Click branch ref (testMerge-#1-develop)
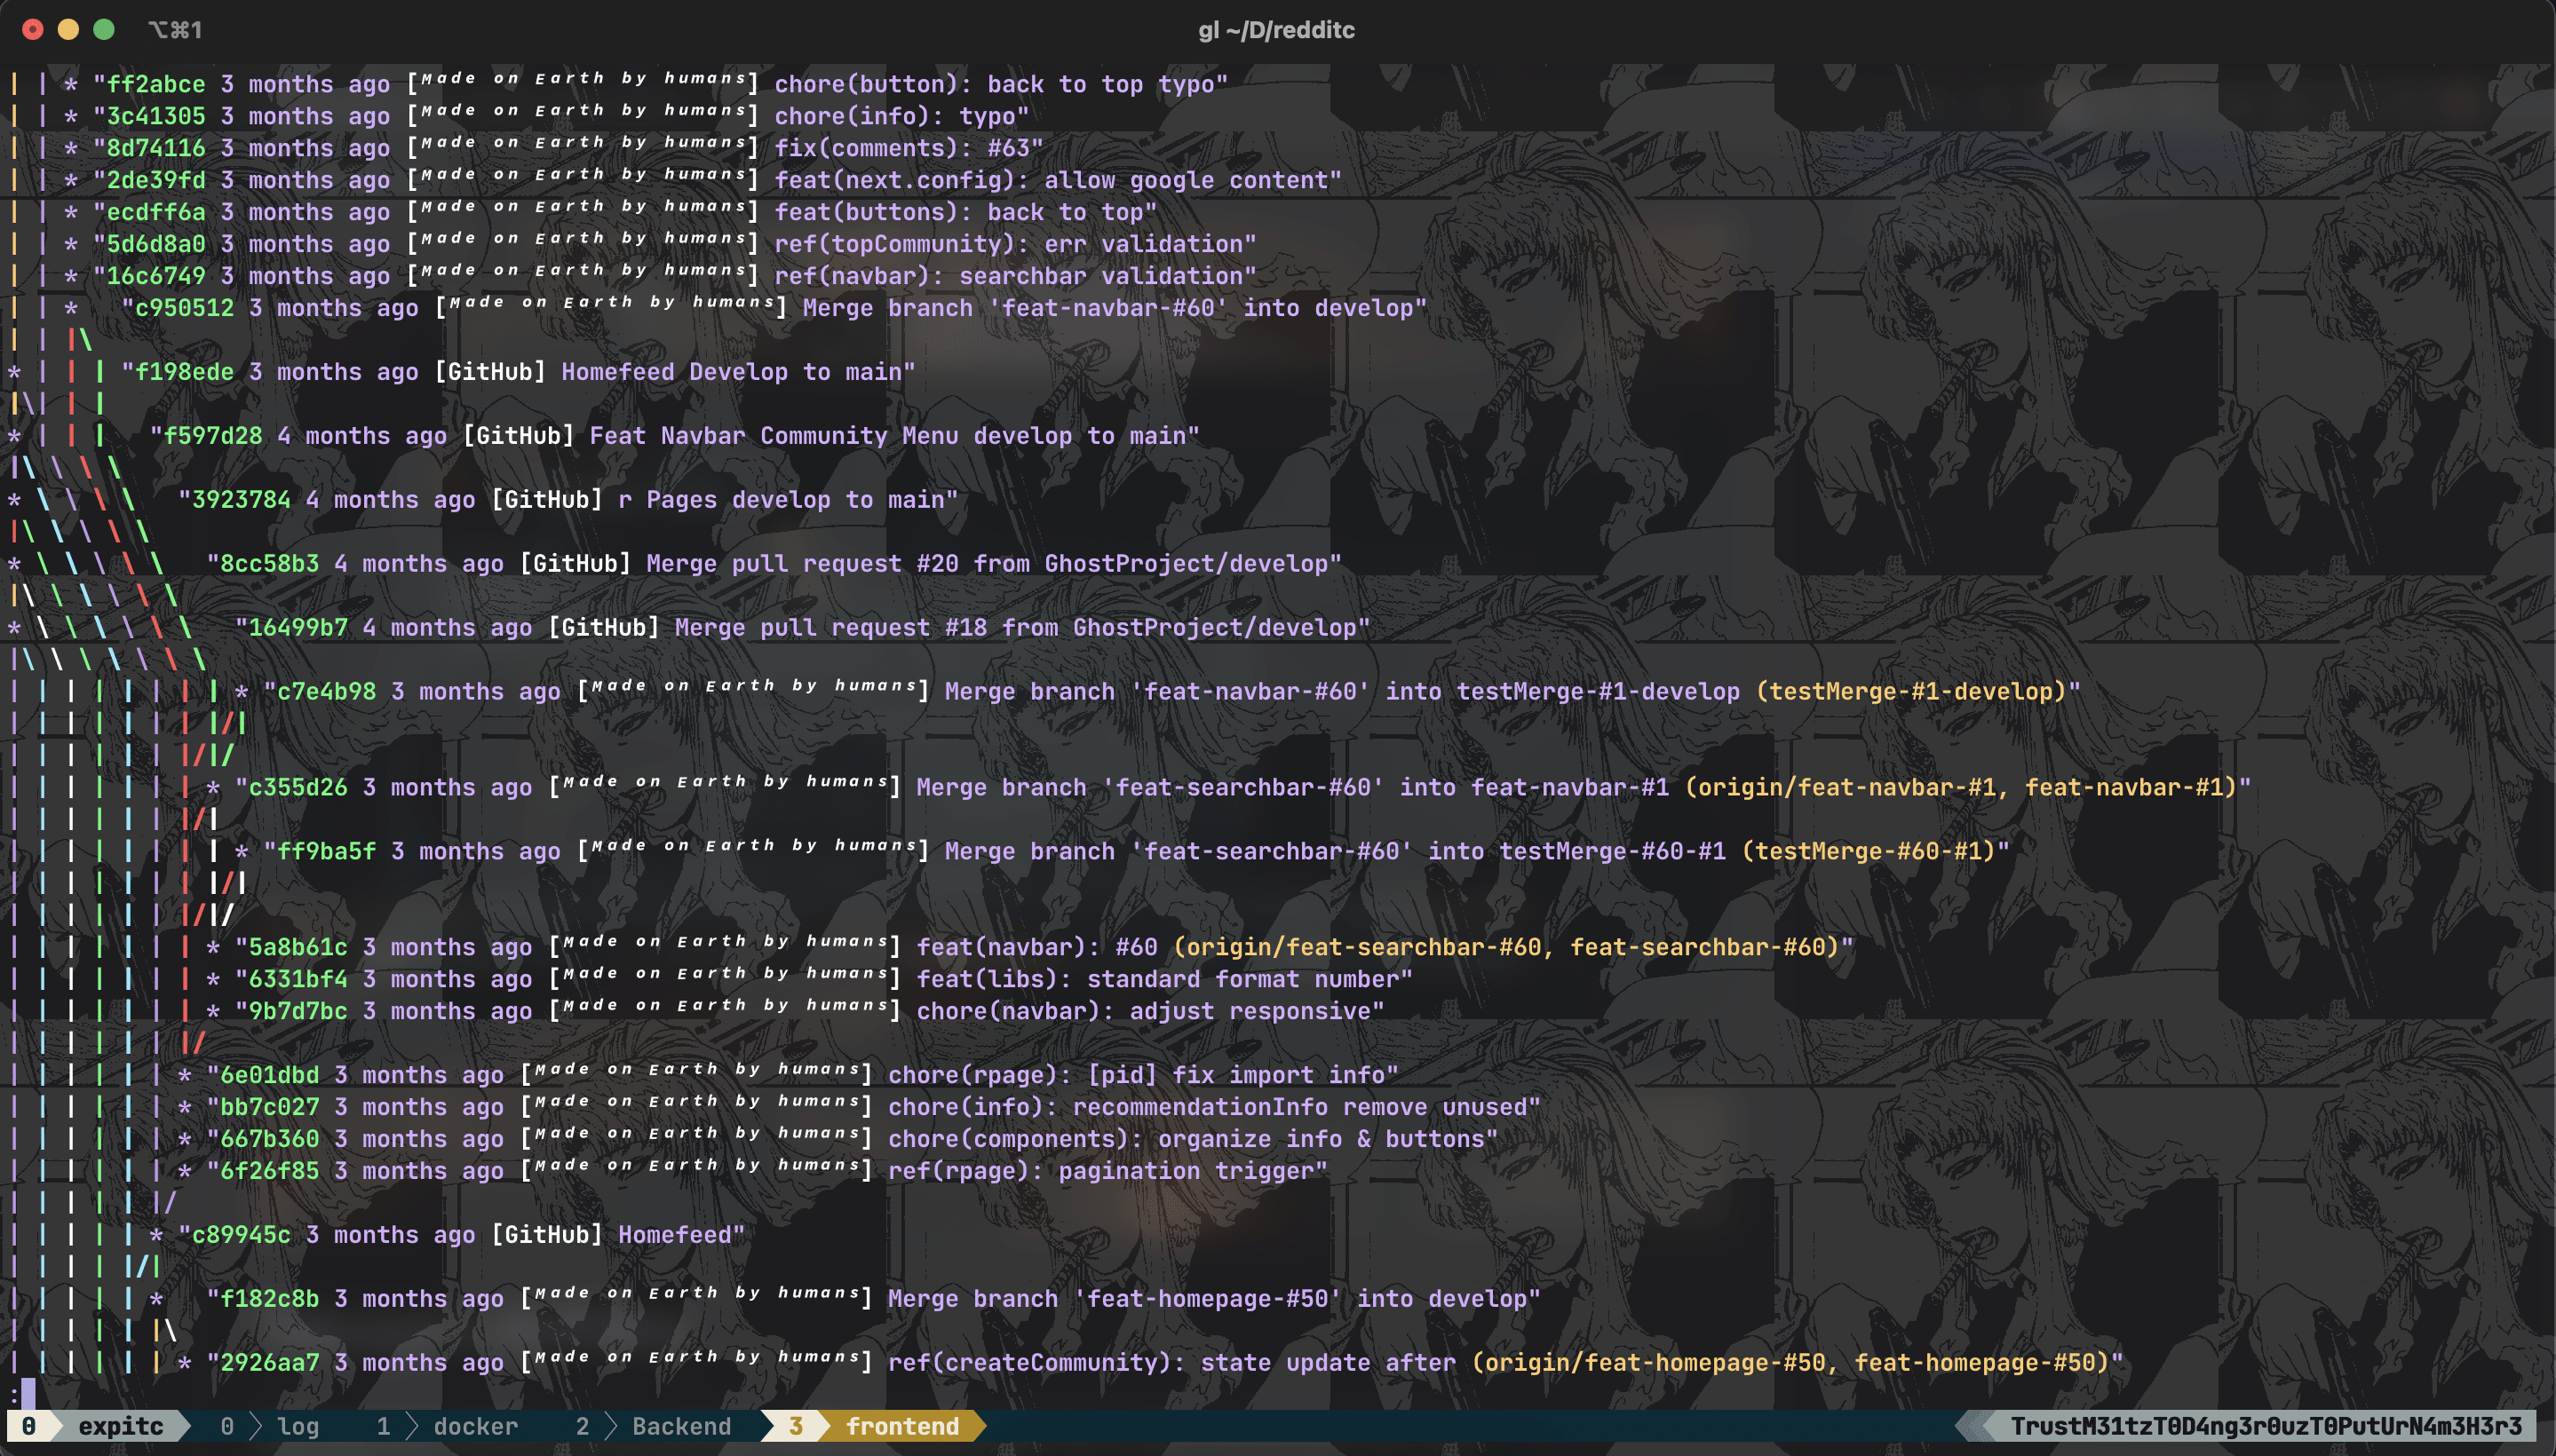The width and height of the screenshot is (2556, 1456). (1909, 692)
